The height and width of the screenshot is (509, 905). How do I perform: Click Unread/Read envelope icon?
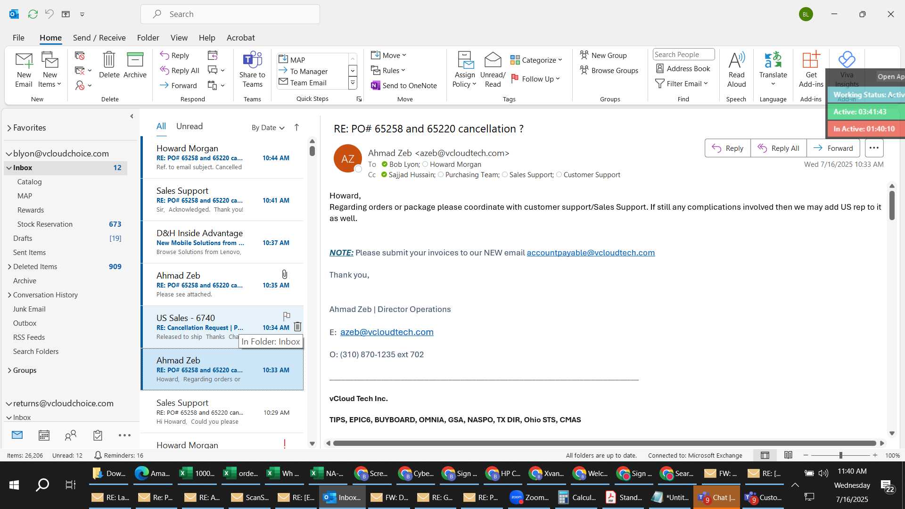click(493, 70)
